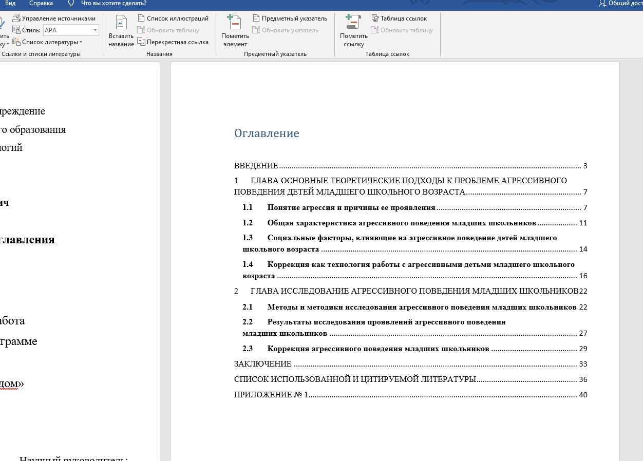Screen dimensions: 643x461
Task: Click the 'Что вы хотите сделать?' search field
Action: tap(114, 4)
